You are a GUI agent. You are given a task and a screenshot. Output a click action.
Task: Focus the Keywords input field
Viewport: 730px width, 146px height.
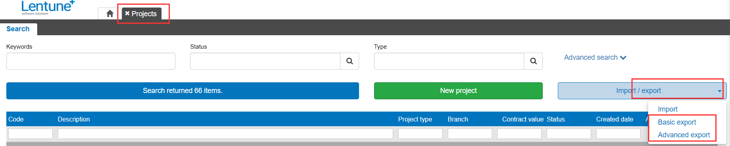91,61
